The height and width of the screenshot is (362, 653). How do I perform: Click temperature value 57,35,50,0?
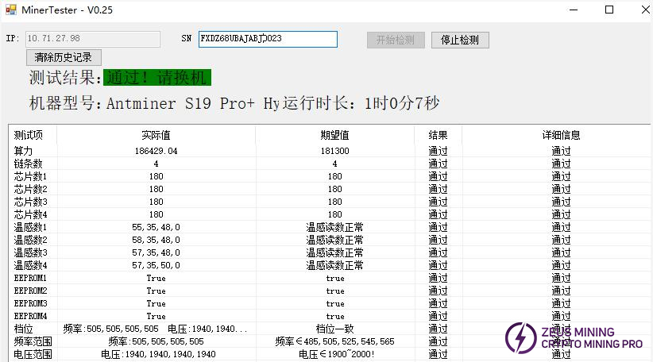(156, 265)
